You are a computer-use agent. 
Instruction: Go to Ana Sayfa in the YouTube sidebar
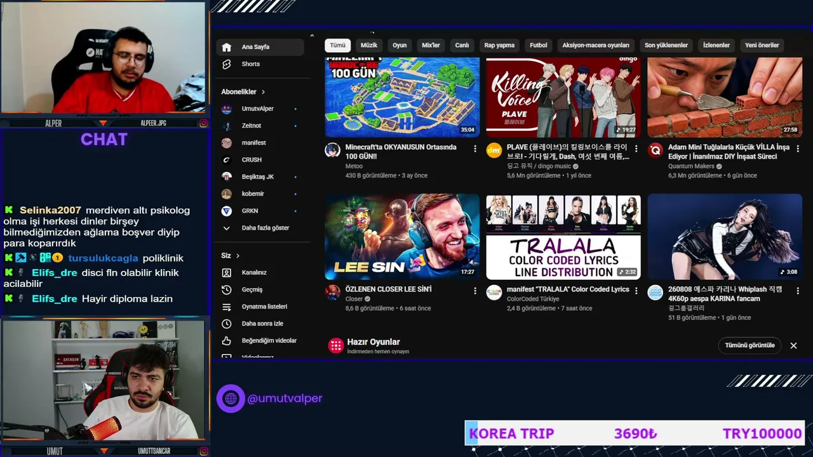click(x=260, y=47)
